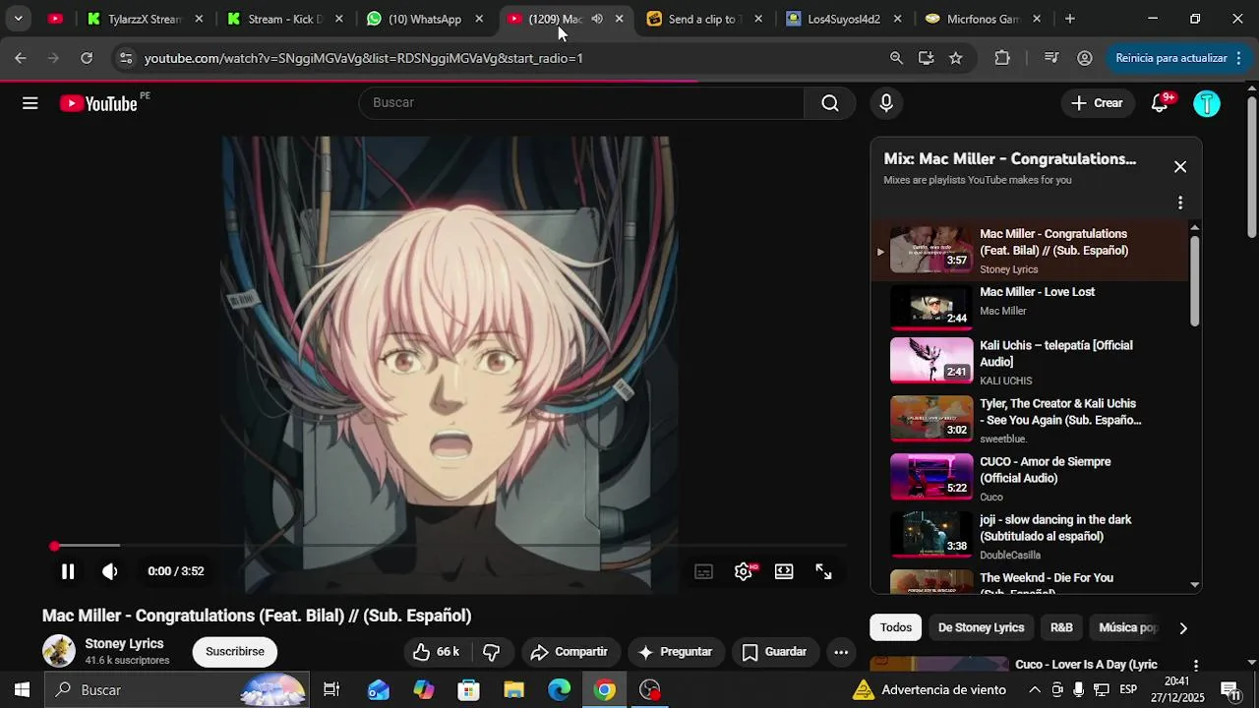Subscribe to Stoney Lyrics via Suscribirse
This screenshot has height=708, width=1259.
pos(235,652)
